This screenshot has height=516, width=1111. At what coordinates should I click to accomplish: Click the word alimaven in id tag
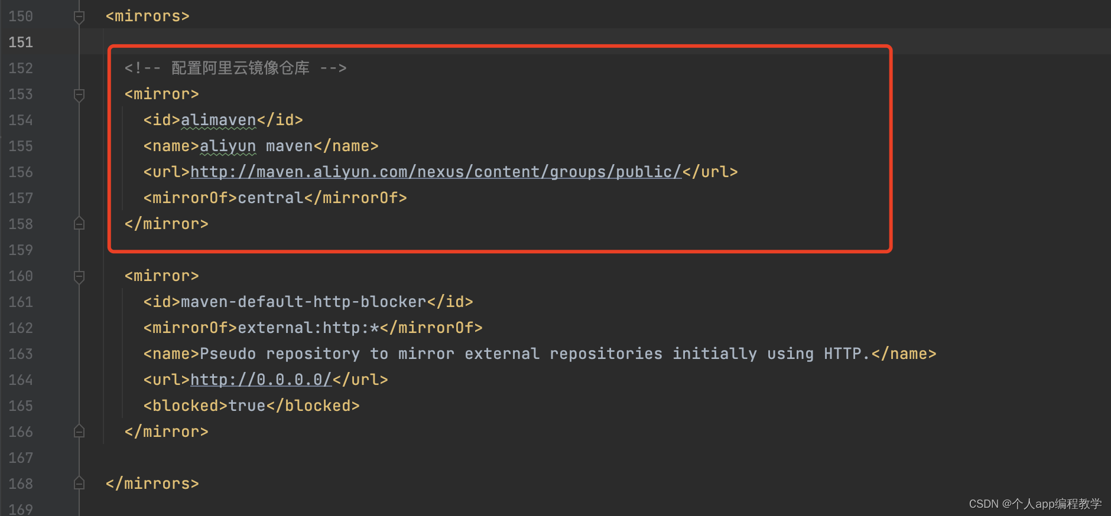(219, 120)
